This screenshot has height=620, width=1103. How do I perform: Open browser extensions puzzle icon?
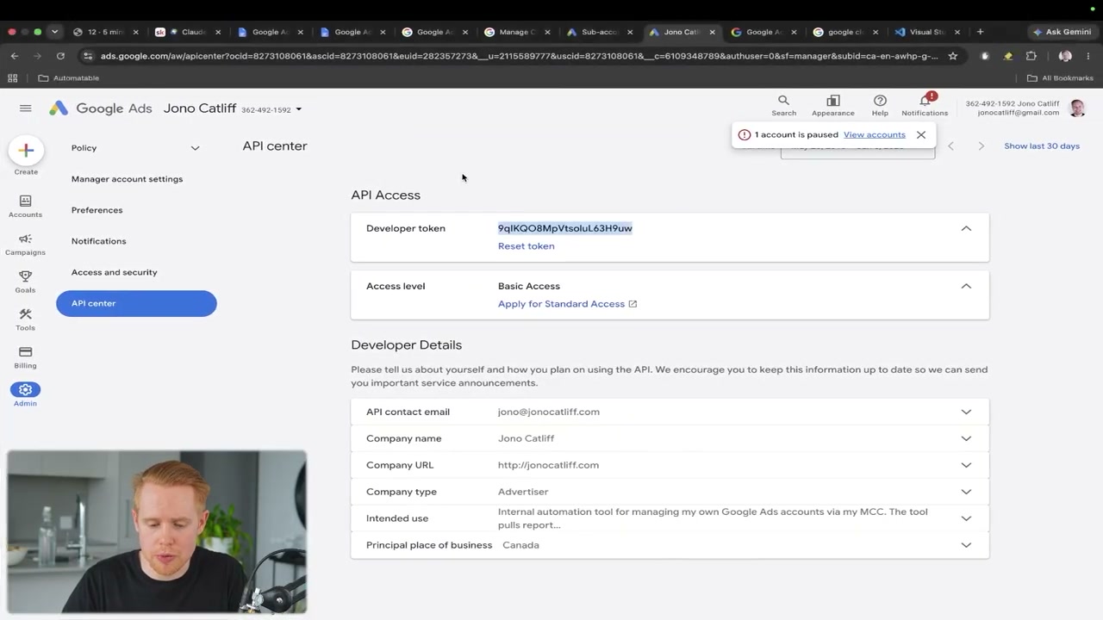[1031, 56]
